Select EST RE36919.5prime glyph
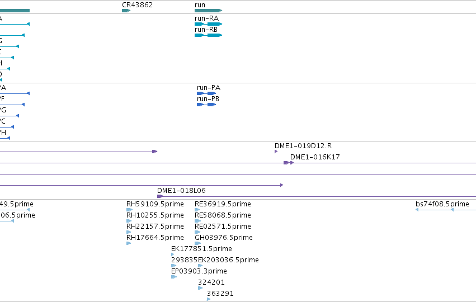476x302 pixels. click(197, 210)
